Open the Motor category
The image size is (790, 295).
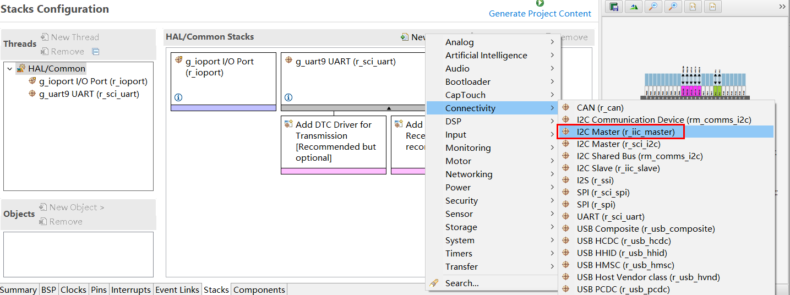click(493, 161)
